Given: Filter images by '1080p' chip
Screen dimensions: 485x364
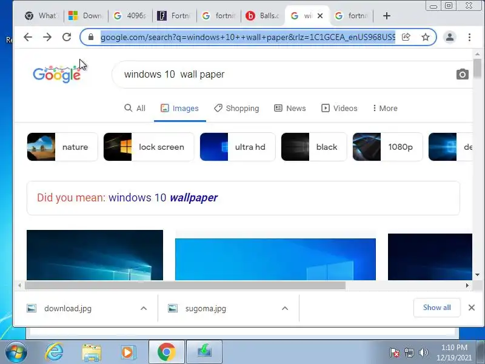Looking at the screenshot, I should 387,147.
